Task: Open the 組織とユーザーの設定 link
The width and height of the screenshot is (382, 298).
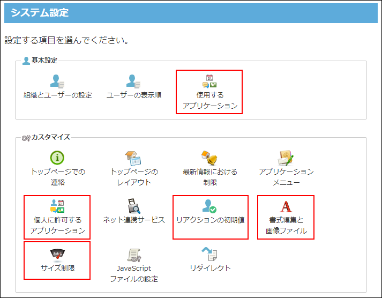Action: point(58,95)
